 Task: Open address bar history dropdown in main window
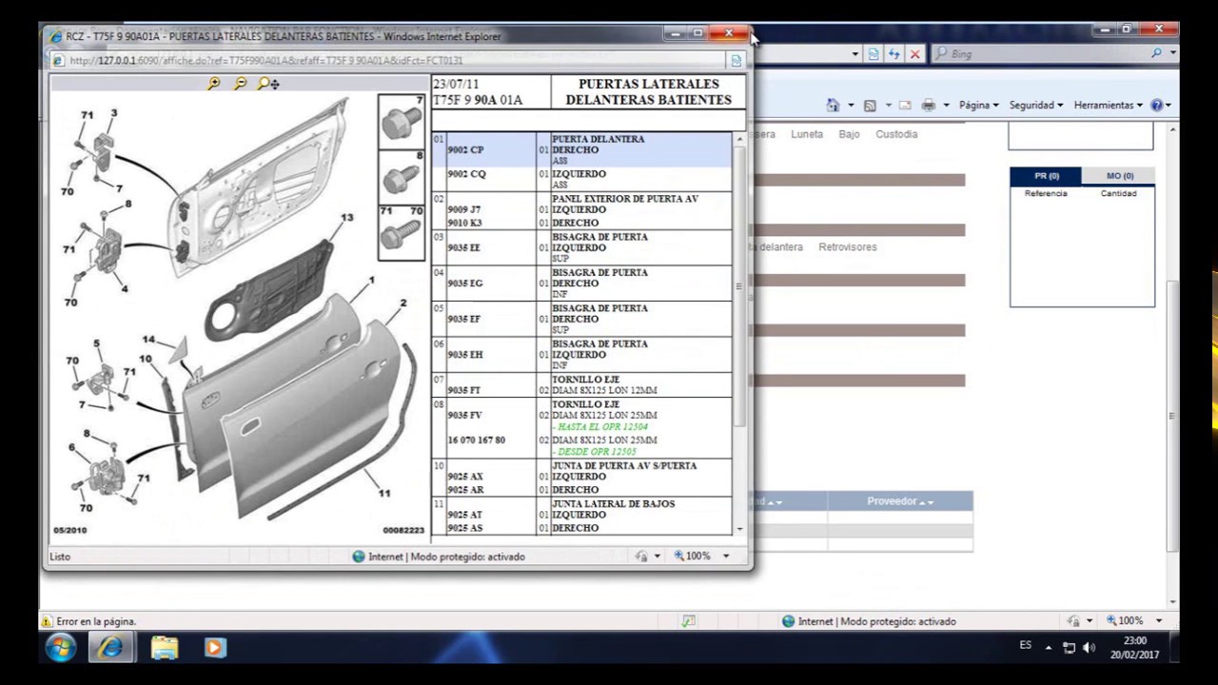(855, 54)
